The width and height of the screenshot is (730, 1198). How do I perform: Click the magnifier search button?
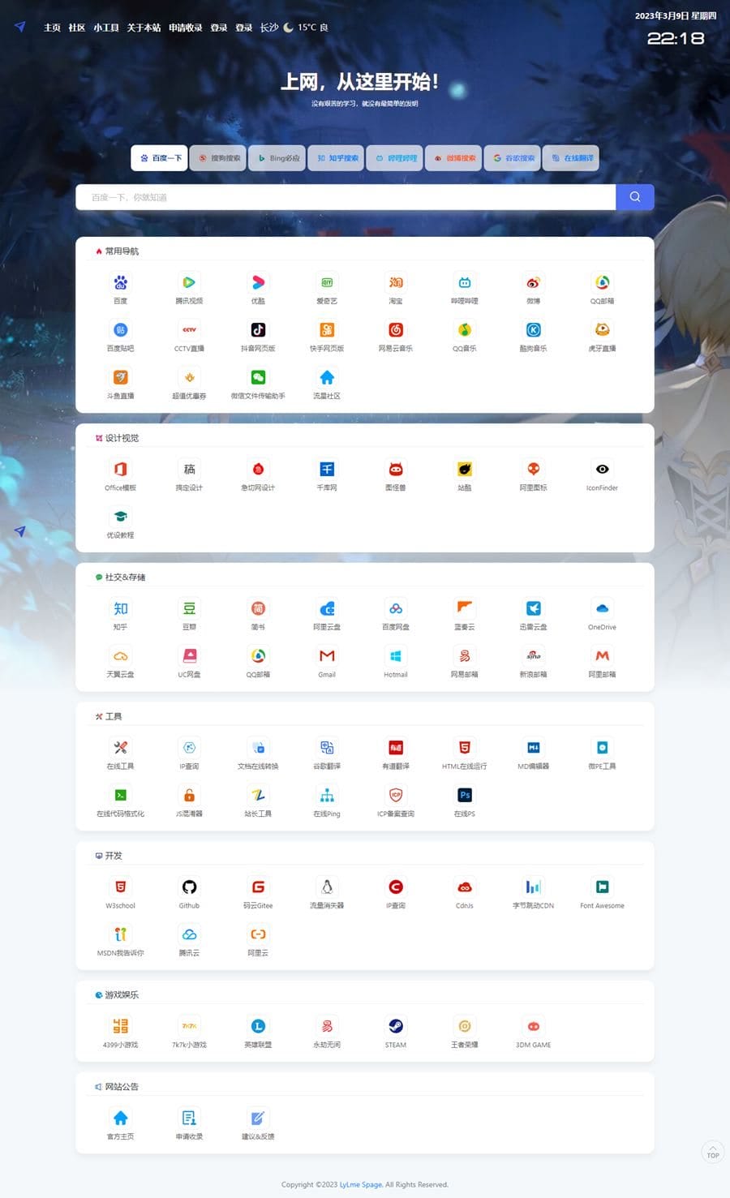634,196
